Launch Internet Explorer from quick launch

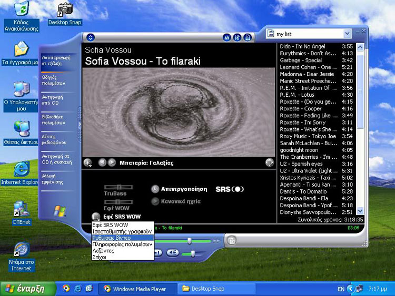[x=77, y=288]
